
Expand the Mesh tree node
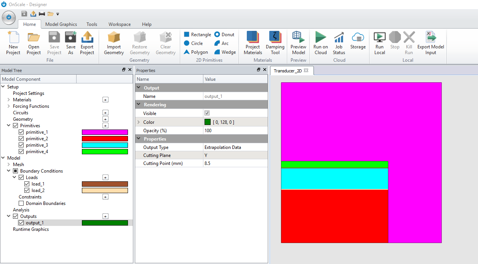(x=9, y=165)
